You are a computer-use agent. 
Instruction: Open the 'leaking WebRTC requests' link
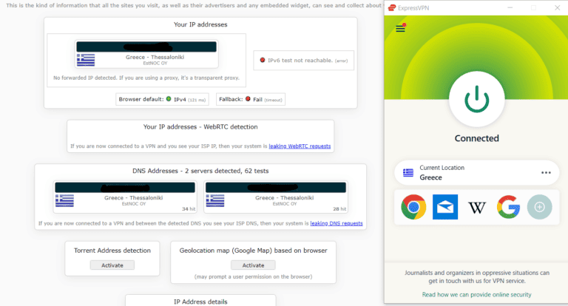pos(300,146)
